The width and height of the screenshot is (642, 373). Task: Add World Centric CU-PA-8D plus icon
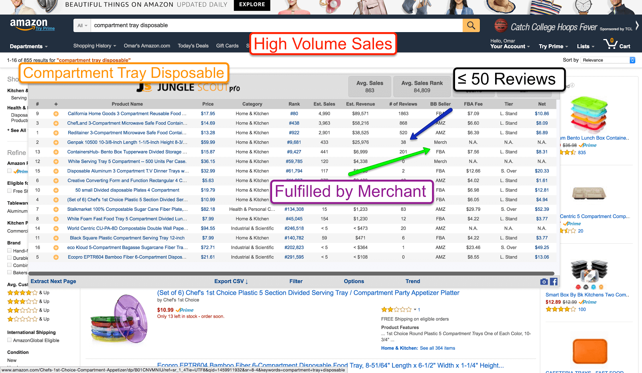(56, 229)
